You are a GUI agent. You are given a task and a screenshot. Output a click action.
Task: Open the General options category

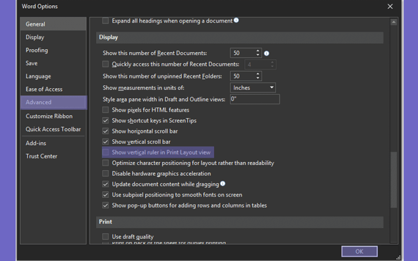[x=53, y=24]
